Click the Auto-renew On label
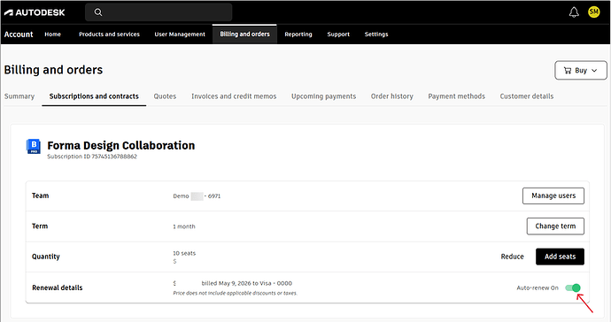This screenshot has width=611, height=322. (538, 287)
